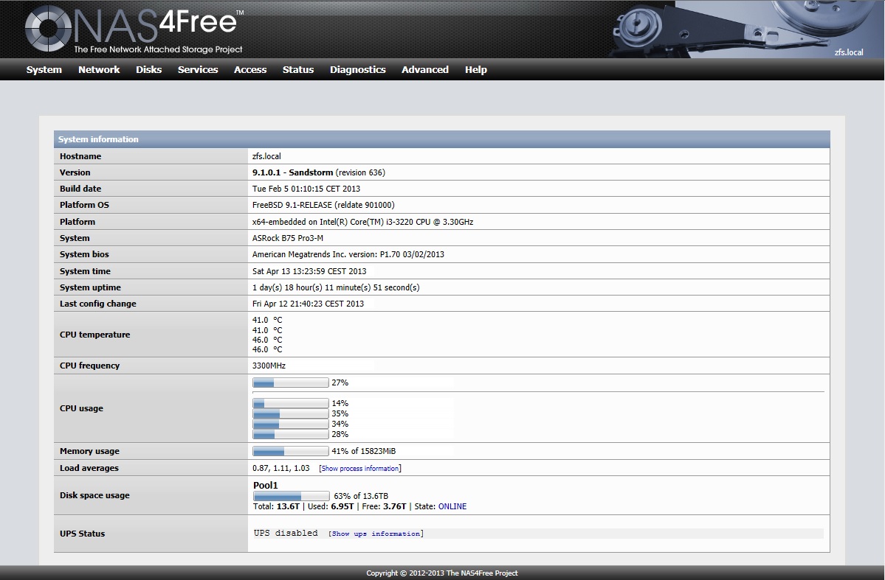
Task: Click the 35% CPU core usage bar
Action: tap(291, 414)
